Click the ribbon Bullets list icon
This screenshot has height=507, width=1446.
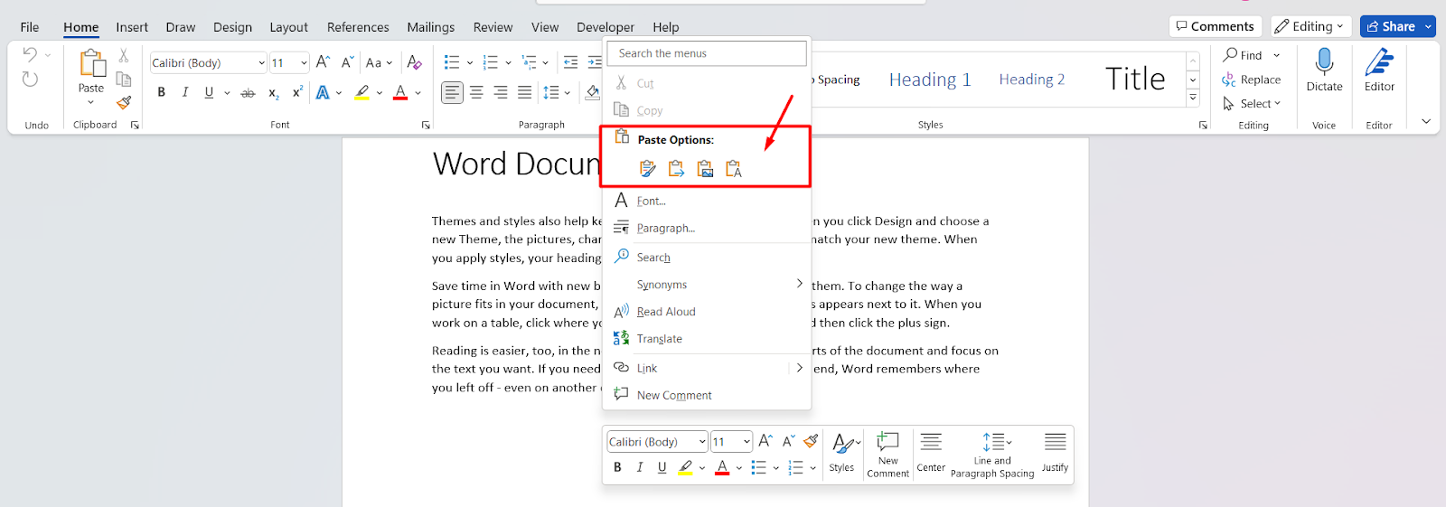tap(452, 62)
